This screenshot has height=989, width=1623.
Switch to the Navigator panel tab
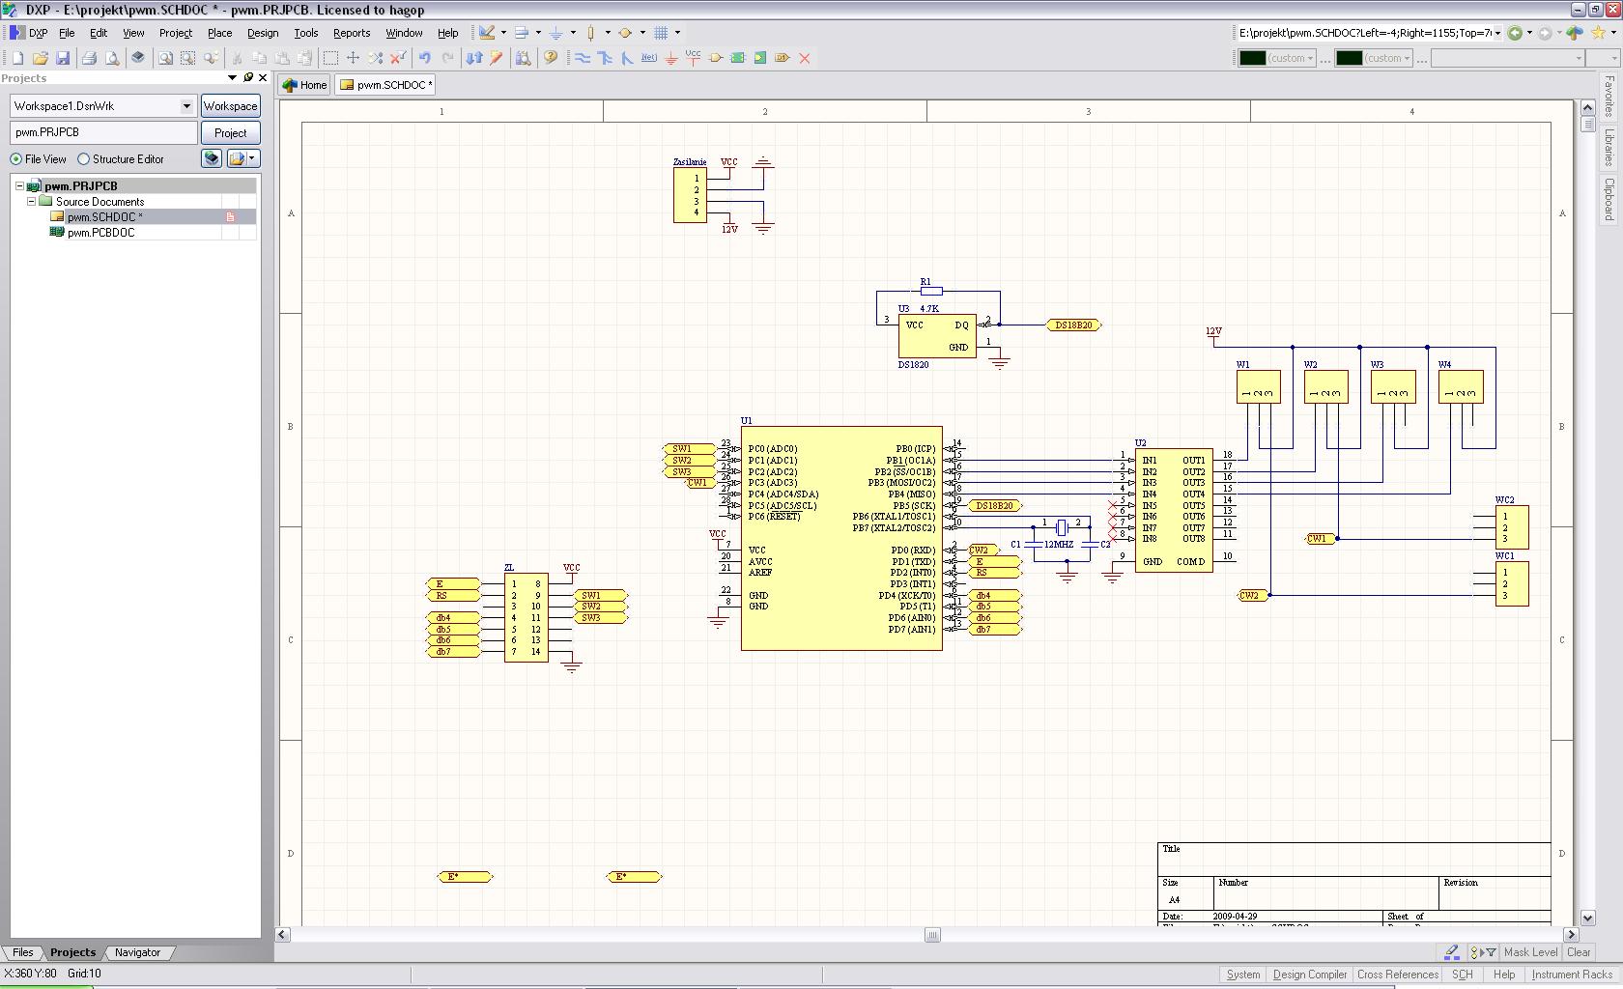coord(137,952)
